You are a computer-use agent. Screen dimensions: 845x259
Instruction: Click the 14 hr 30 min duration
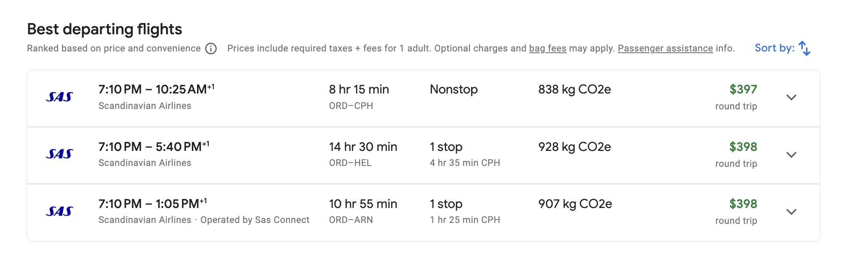point(363,147)
